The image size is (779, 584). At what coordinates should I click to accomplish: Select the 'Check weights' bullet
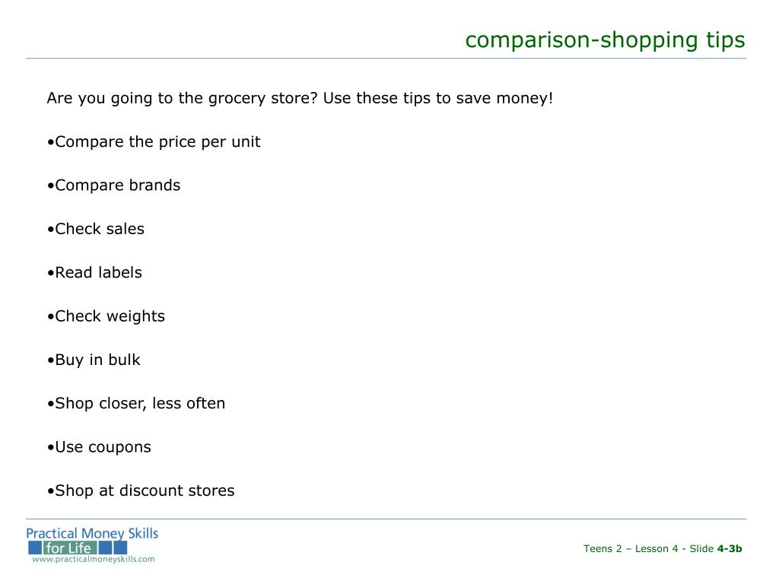[106, 316]
